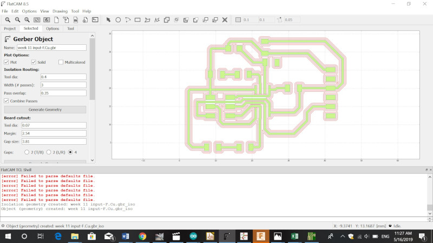Click the grid X size field in the toolbar
This screenshot has height=243, width=433.
click(250, 20)
